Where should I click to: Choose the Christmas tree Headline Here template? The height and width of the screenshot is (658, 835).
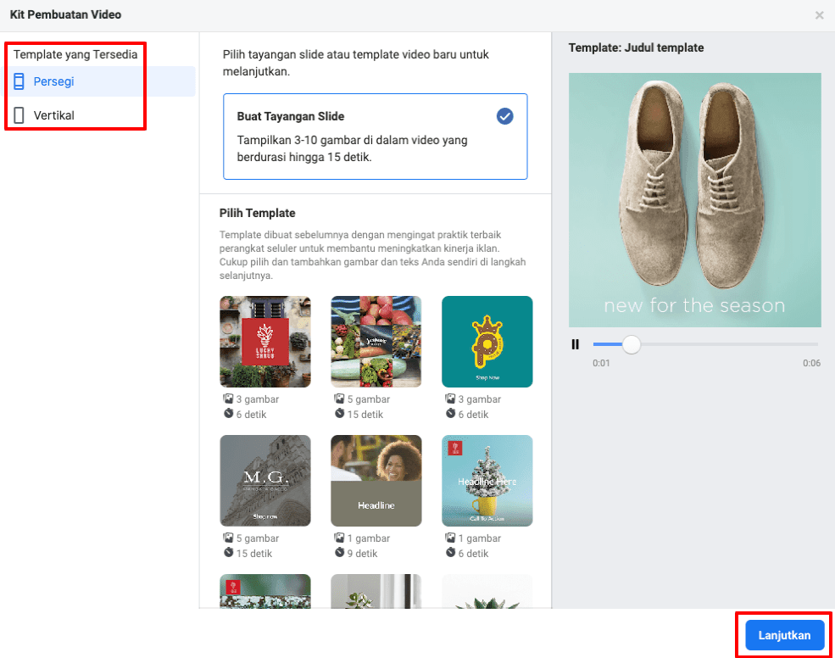click(487, 481)
